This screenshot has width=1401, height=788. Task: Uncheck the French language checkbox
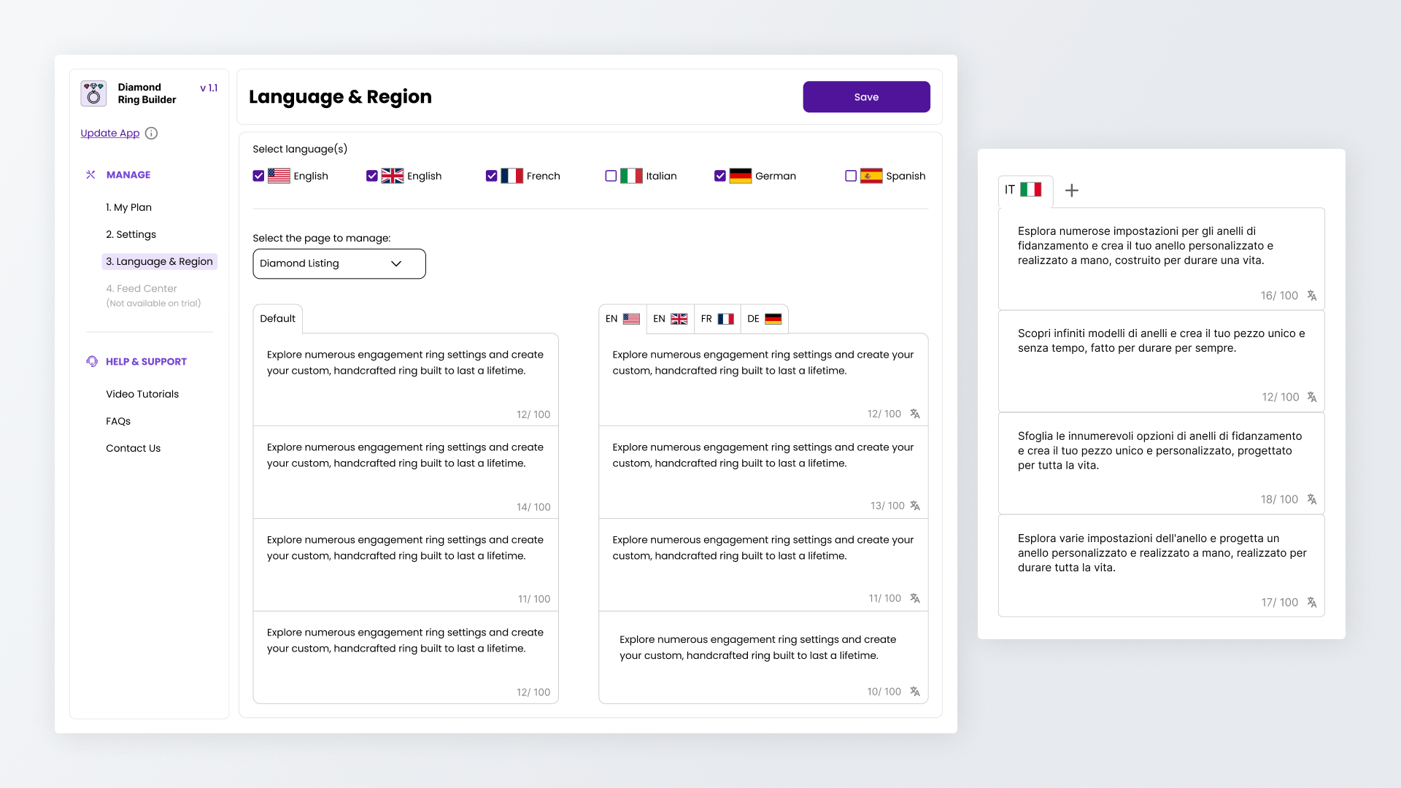click(491, 176)
